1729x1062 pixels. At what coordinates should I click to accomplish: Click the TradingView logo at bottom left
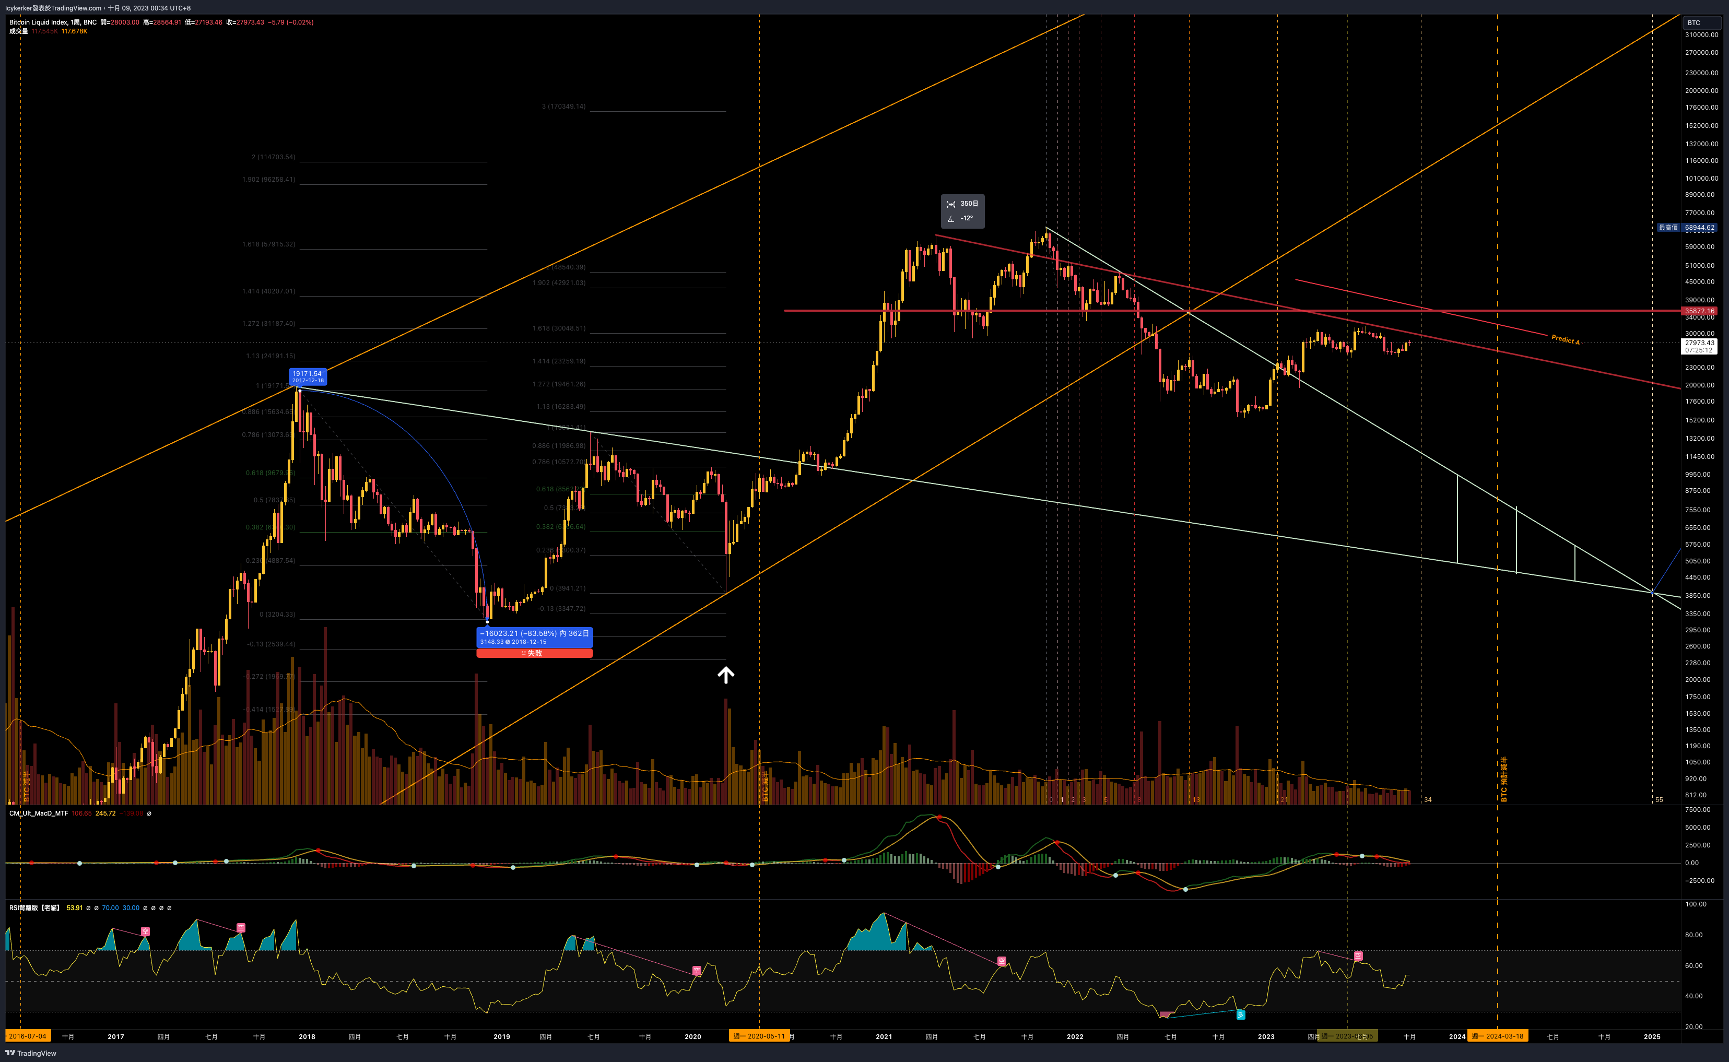tap(31, 1053)
